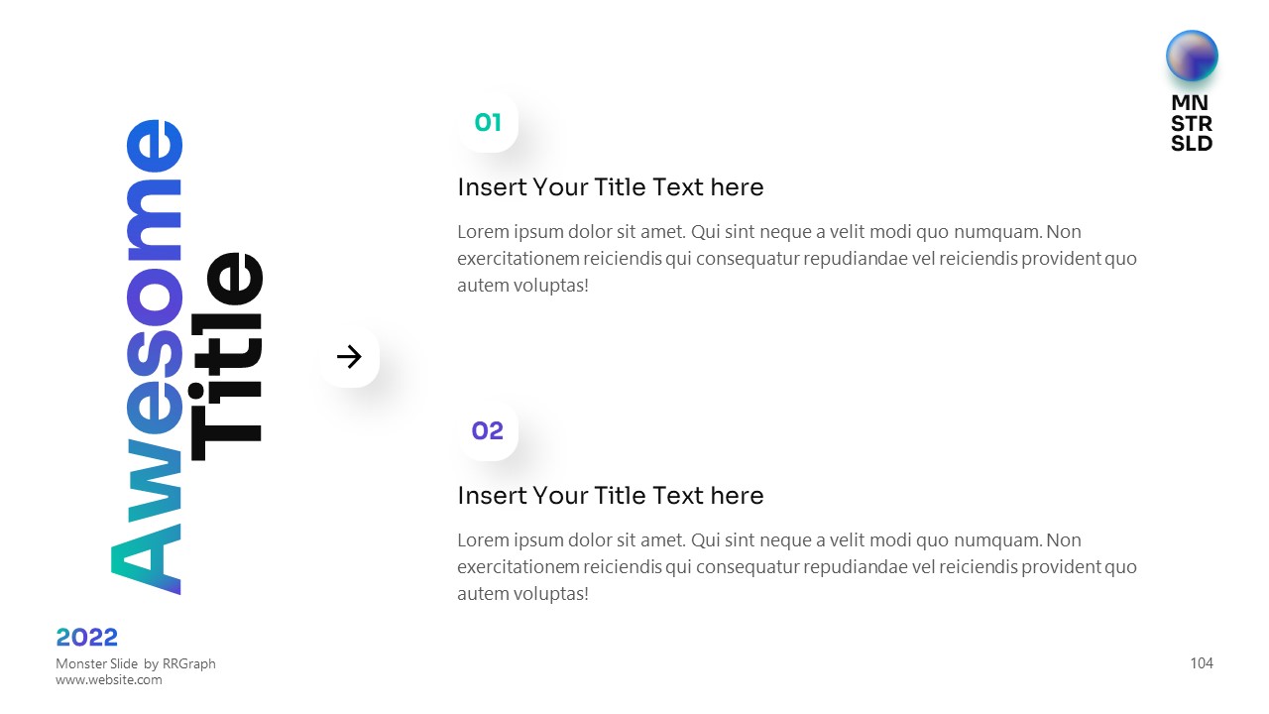Open the www.website.com link
This screenshot has width=1269, height=714.
tap(108, 680)
